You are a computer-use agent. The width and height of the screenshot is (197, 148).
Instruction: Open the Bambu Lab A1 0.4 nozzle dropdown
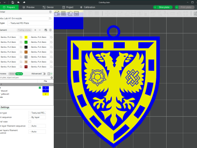click(24, 18)
